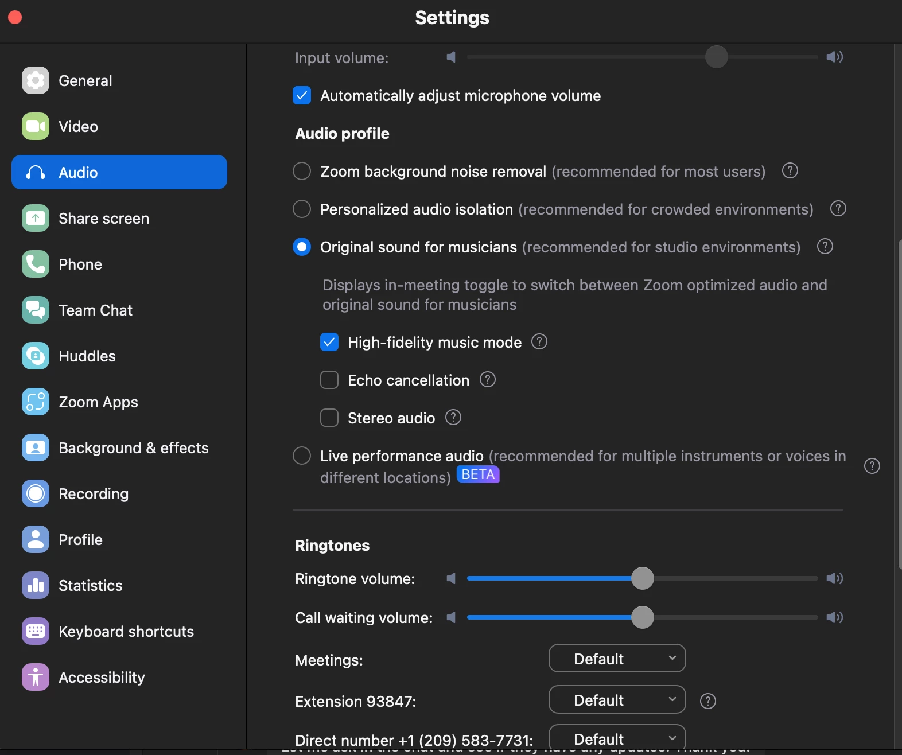Select Zoom background noise removal profile
The image size is (902, 755).
click(302, 171)
